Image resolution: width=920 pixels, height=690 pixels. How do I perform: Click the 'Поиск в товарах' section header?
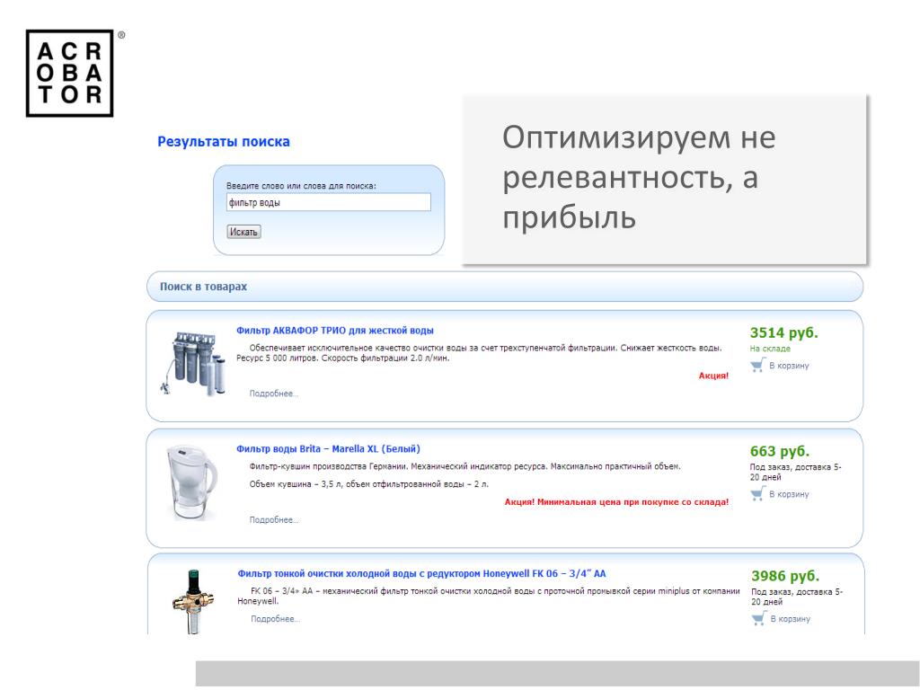(505, 287)
